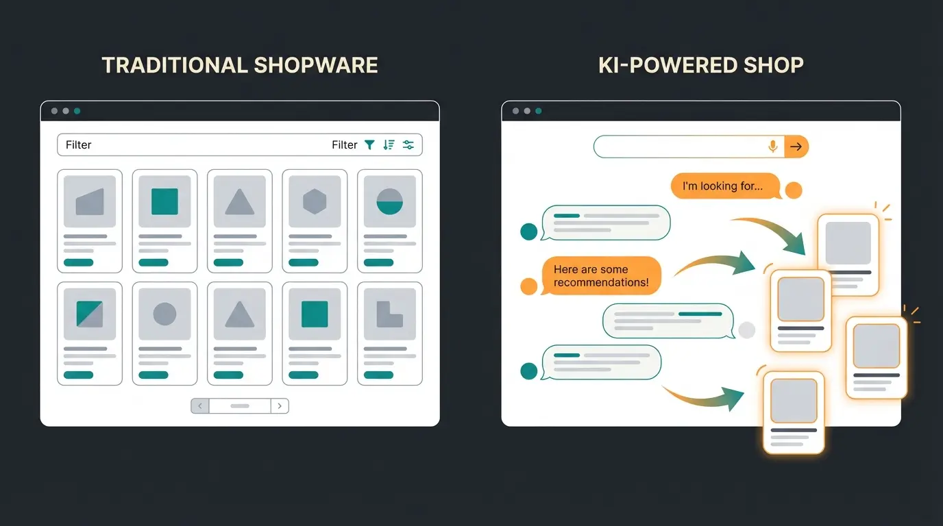Select the funnel filter icon

click(x=370, y=145)
